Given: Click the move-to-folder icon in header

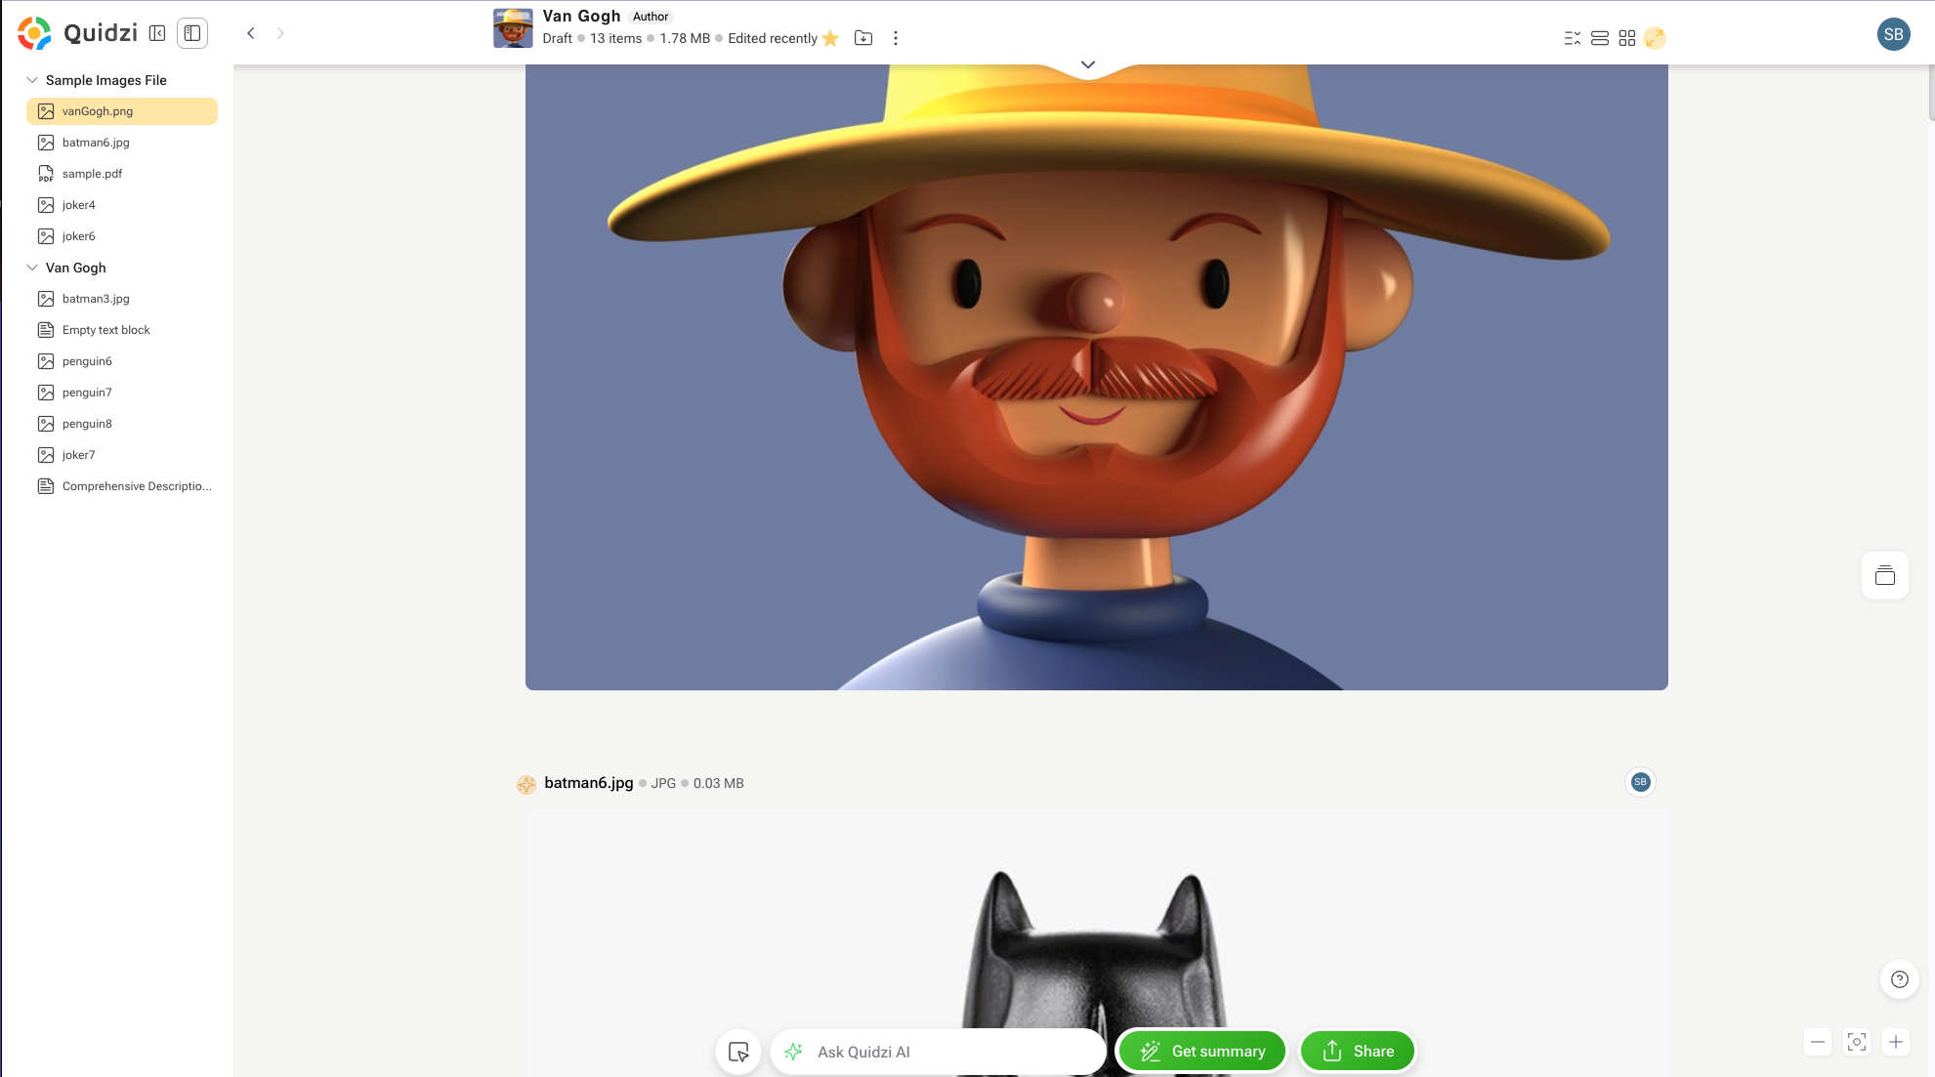Looking at the screenshot, I should pyautogui.click(x=863, y=38).
